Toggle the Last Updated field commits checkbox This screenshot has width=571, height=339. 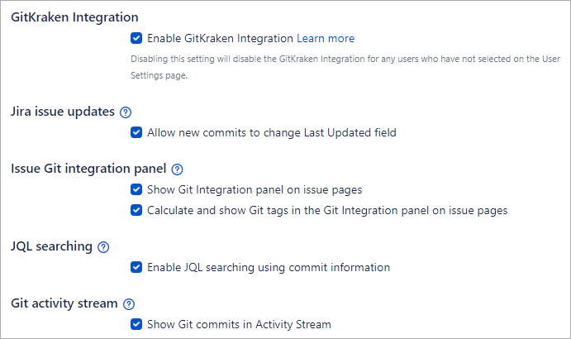click(x=136, y=132)
